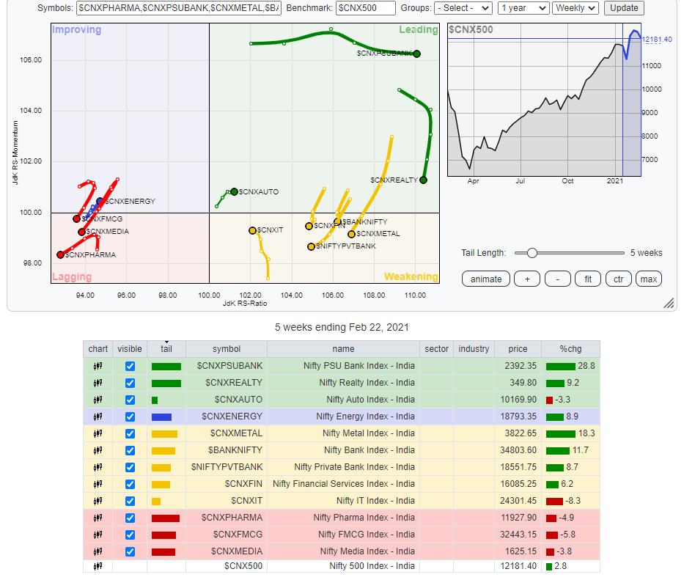
Task: Click the minus zoom-out button
Action: [x=557, y=279]
